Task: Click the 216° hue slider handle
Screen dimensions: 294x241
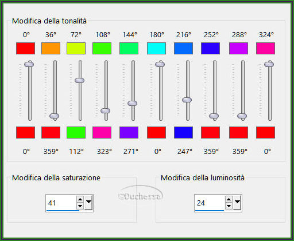Action: pos(187,100)
